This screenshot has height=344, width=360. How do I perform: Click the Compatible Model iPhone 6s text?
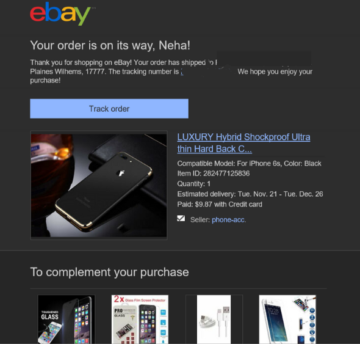point(249,164)
